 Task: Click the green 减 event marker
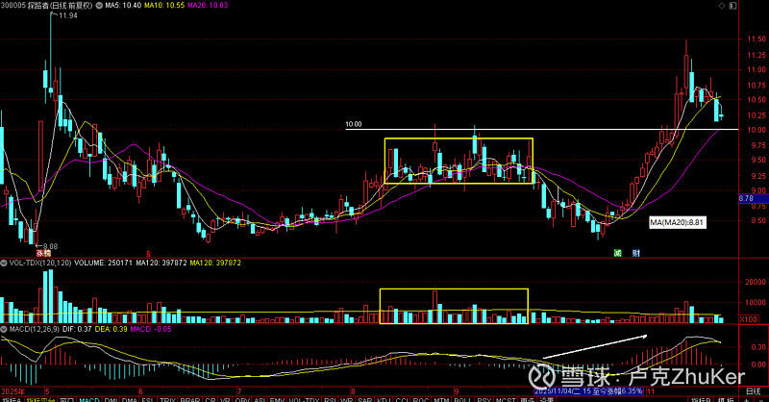click(618, 253)
